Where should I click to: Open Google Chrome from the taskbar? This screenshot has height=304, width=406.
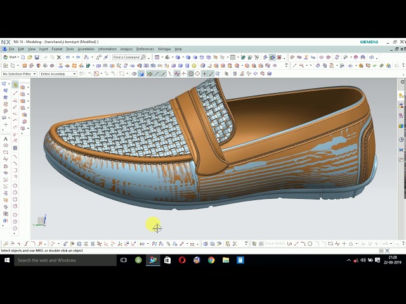(x=211, y=260)
